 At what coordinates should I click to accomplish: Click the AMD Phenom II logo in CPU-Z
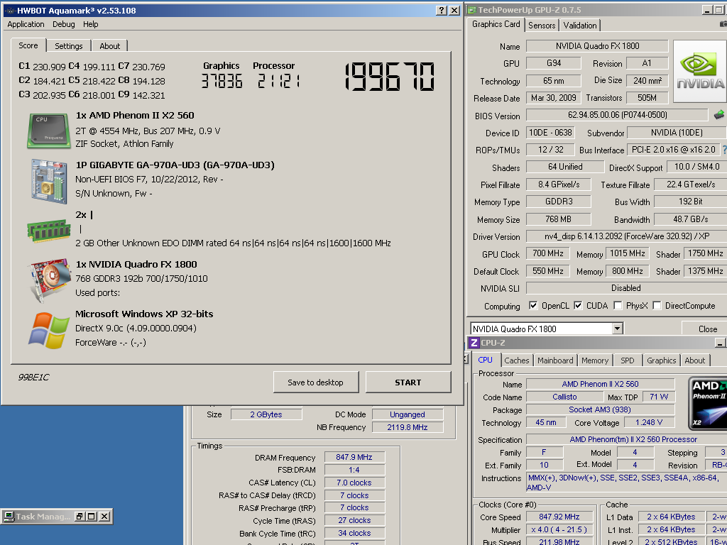[708, 404]
